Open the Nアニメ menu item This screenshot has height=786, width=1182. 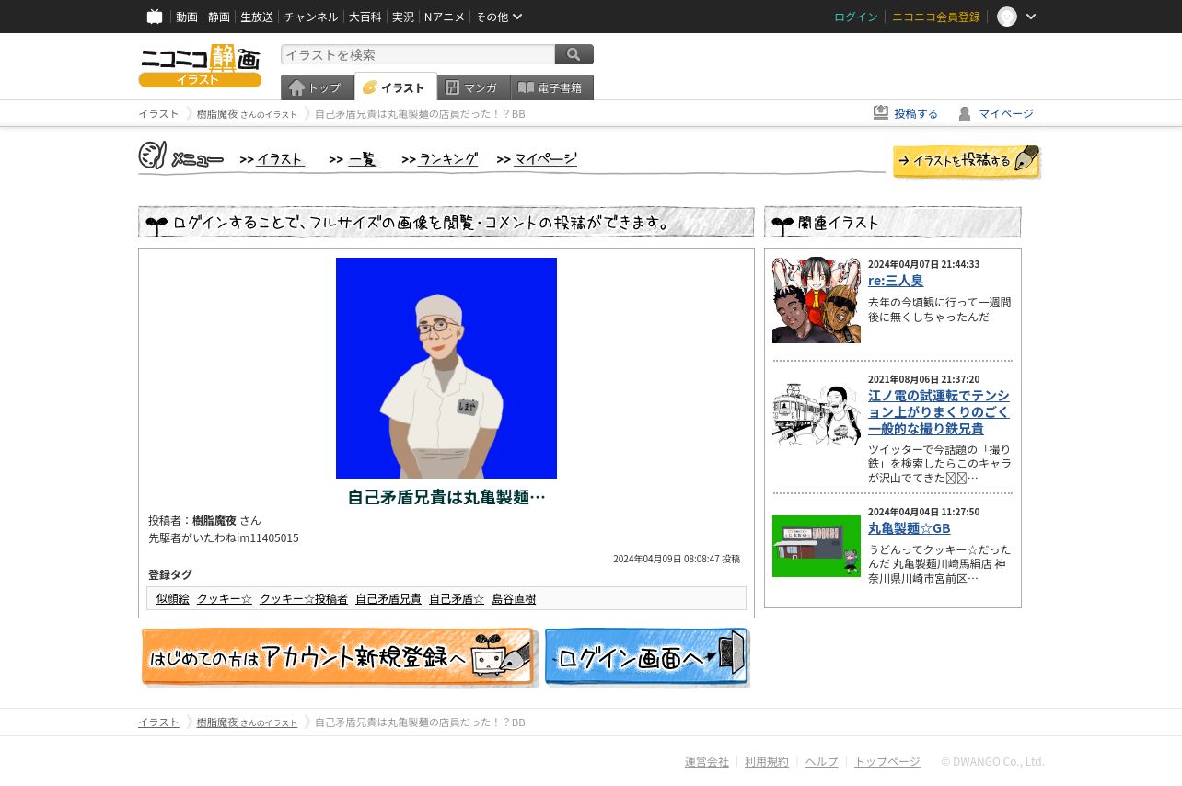pos(445,17)
